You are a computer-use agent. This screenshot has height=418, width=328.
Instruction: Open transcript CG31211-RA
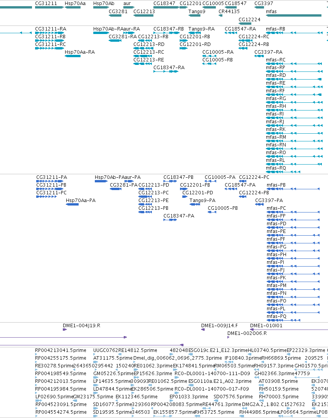tap(51, 29)
